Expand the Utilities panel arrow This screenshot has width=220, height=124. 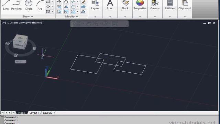170,17
